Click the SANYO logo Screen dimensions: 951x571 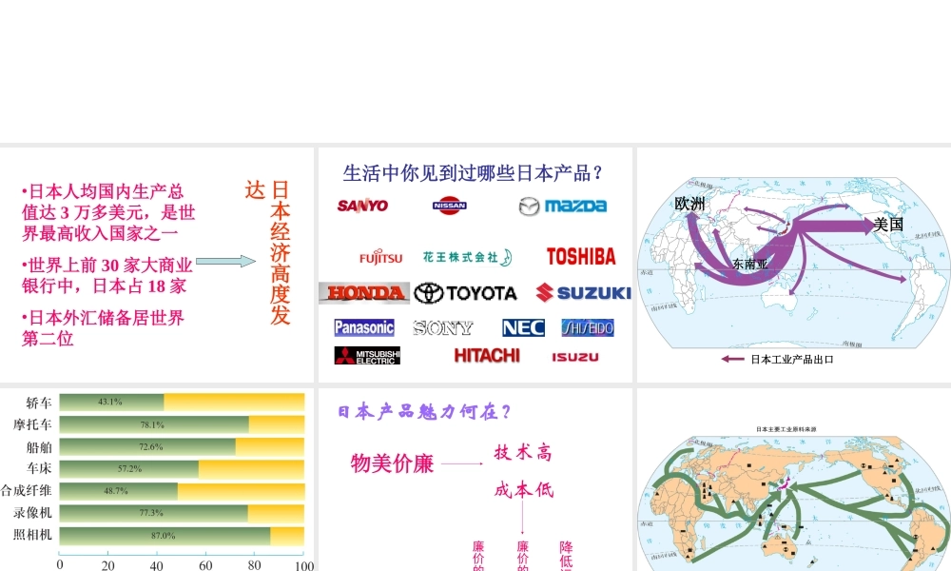362,206
